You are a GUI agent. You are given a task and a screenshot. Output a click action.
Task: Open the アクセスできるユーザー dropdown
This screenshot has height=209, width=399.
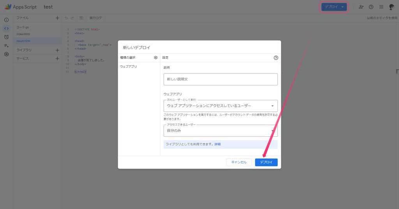click(x=221, y=131)
